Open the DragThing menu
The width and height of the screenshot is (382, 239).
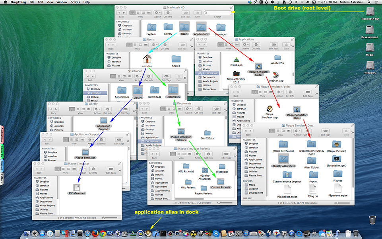(18, 2)
